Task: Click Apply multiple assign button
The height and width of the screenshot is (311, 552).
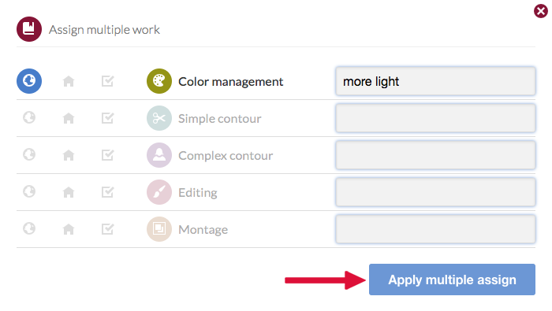Action: coord(452,280)
